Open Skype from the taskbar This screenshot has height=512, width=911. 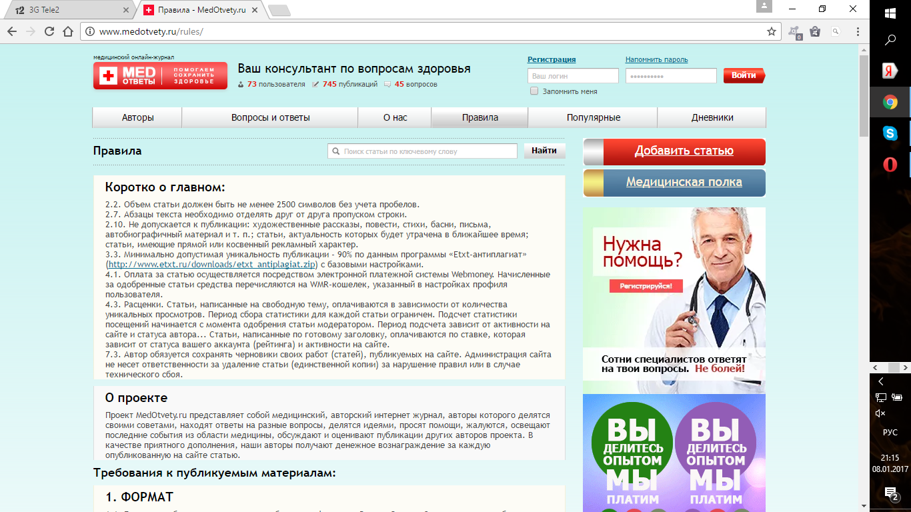pyautogui.click(x=890, y=133)
